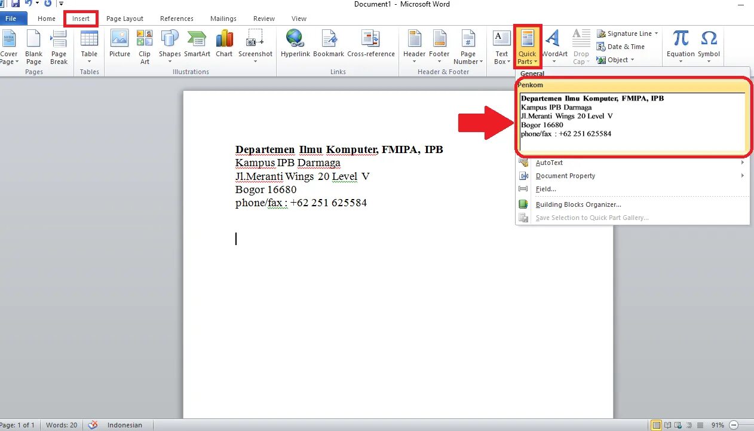
Task: Zoom out with the minus button
Action: (x=735, y=425)
